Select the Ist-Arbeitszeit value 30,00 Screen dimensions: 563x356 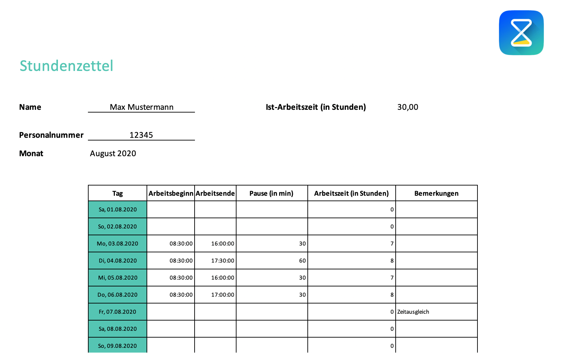[x=408, y=107]
